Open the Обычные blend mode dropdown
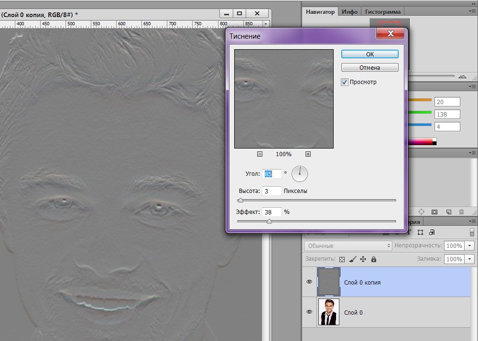This screenshot has width=478, height=341. tap(348, 245)
